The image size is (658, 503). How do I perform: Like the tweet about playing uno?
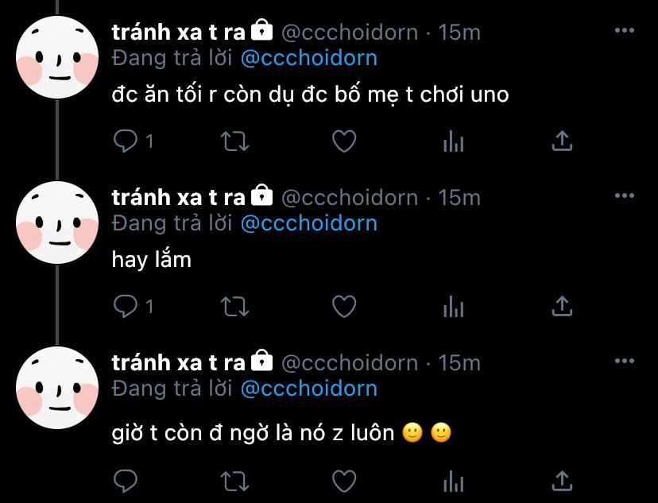[344, 141]
